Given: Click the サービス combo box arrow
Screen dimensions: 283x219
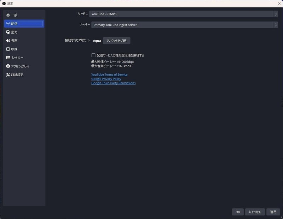Looking at the screenshot, I should click(x=276, y=14).
